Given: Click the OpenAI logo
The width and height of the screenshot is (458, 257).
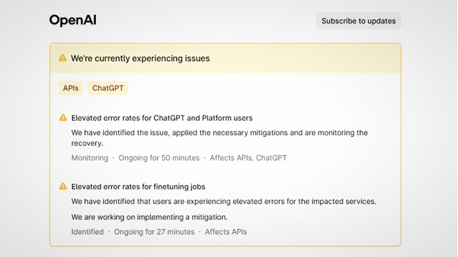Looking at the screenshot, I should coord(72,21).
